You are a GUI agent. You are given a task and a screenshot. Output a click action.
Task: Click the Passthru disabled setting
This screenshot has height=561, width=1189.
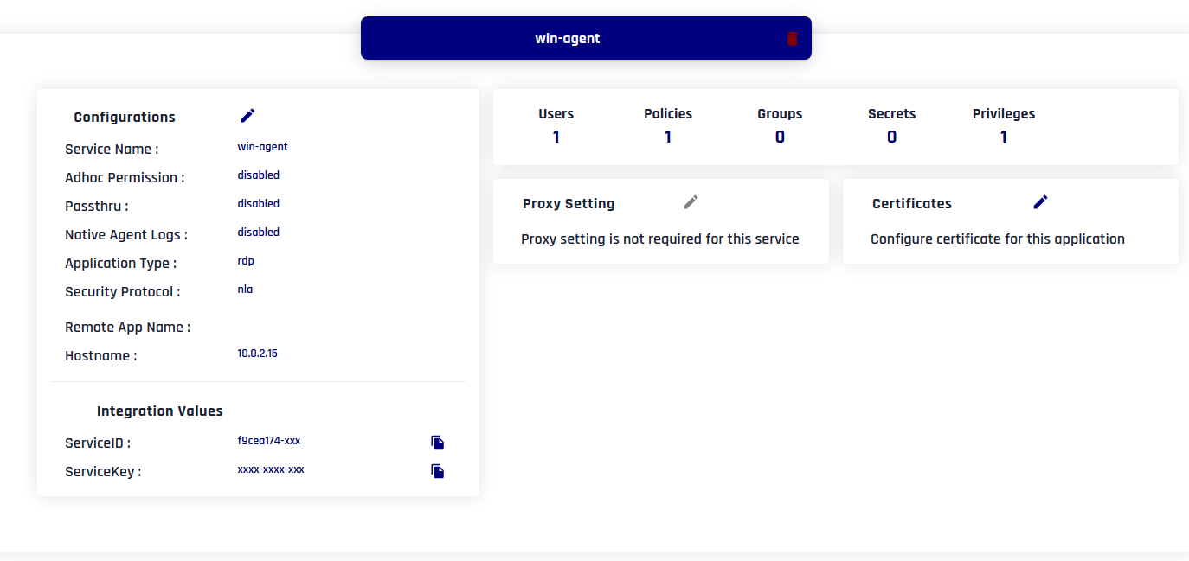pyautogui.click(x=259, y=203)
